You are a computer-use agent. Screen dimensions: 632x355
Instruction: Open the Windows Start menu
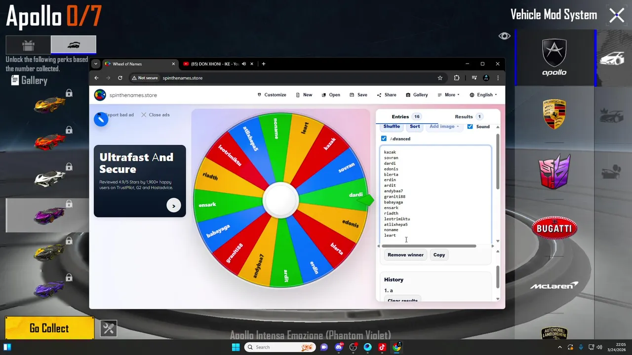pyautogui.click(x=236, y=347)
